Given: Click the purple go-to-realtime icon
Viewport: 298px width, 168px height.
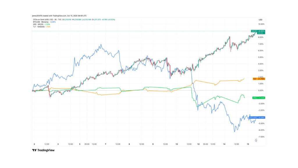Looking at the screenshot, I should [256, 140].
